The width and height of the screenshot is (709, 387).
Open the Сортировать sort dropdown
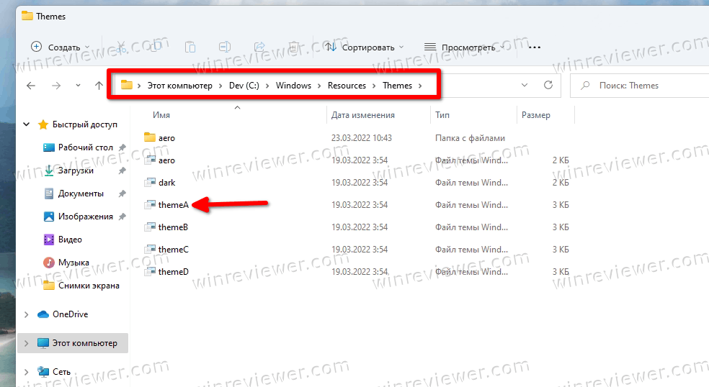pos(365,47)
